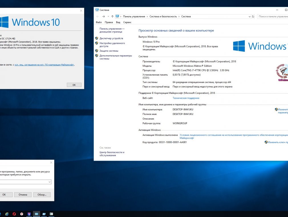Click the computer icon in the address bar
The width and height of the screenshot is (288, 217).
(x=117, y=16)
